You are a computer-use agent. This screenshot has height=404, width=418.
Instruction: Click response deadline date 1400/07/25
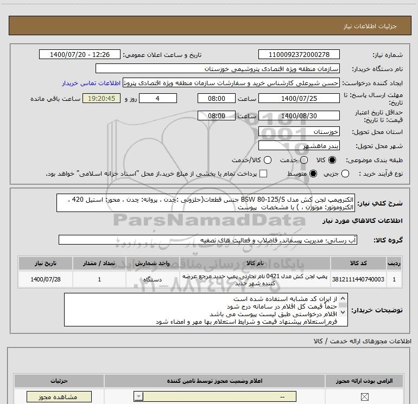point(299,99)
